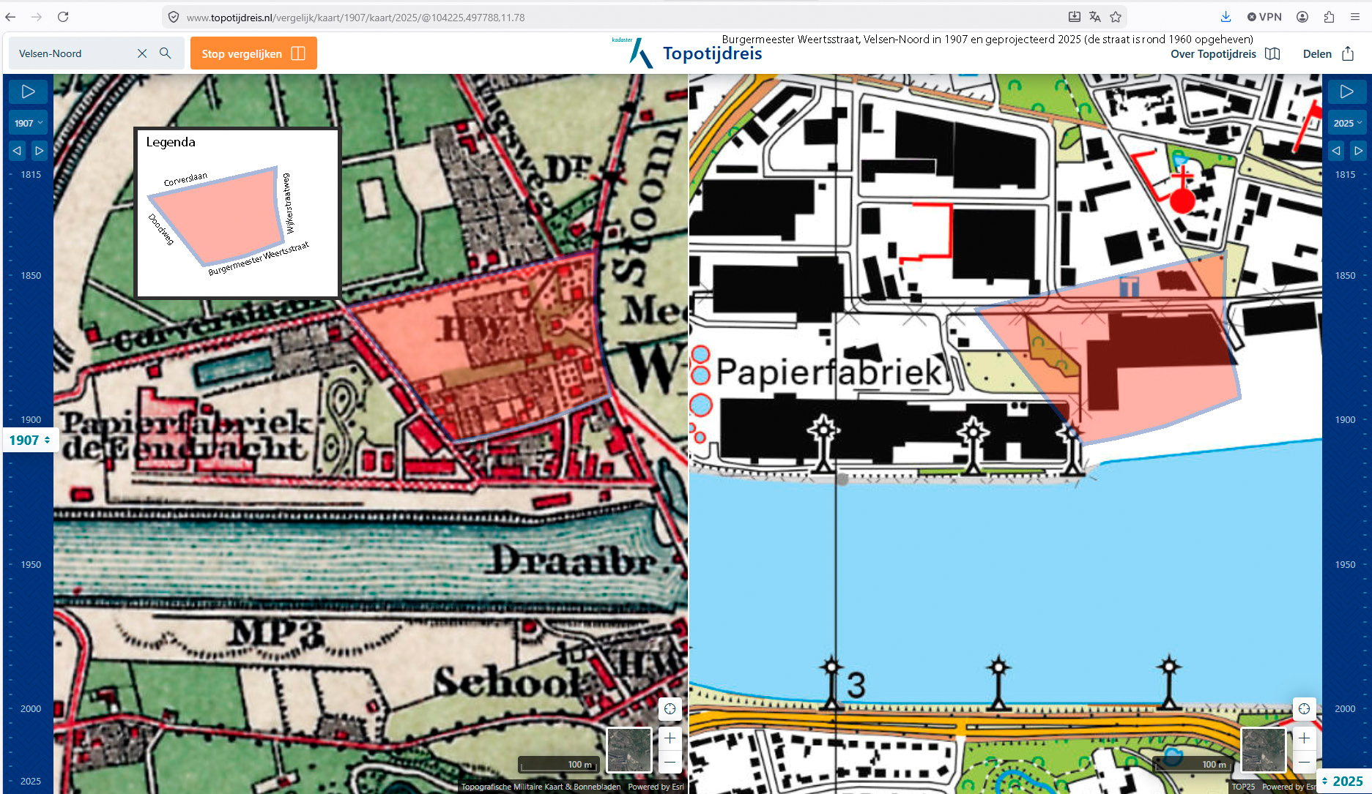Toggle satellite basemap thumbnail on right map

pyautogui.click(x=1263, y=749)
